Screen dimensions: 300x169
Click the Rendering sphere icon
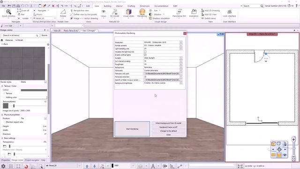142,13
